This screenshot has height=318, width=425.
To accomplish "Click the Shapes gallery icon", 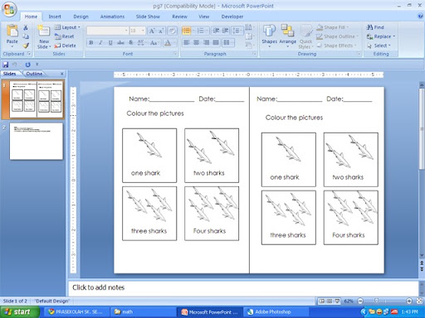I will (x=269, y=31).
